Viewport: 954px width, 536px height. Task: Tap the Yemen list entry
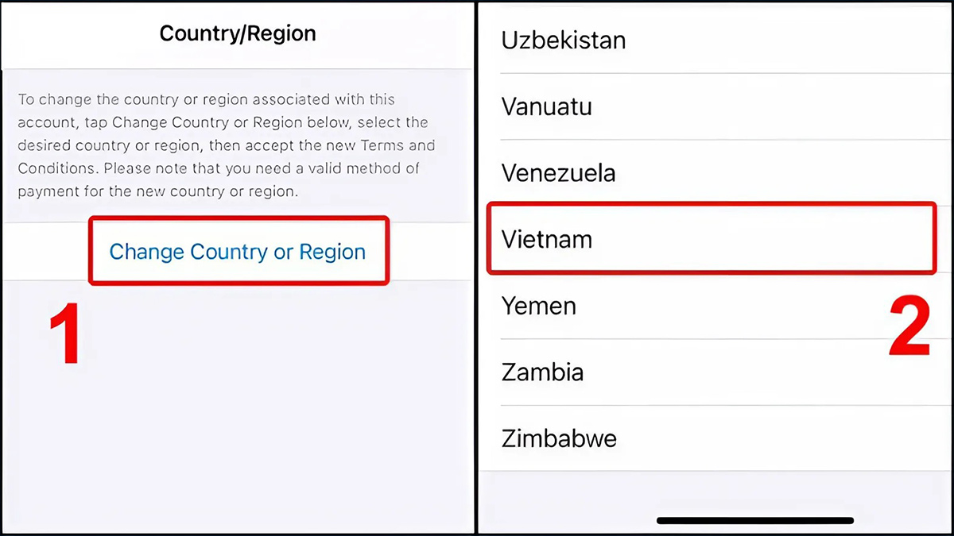point(539,306)
